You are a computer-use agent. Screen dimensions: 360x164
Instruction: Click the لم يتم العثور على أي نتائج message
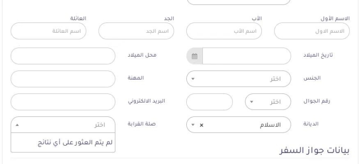[x=75, y=142]
